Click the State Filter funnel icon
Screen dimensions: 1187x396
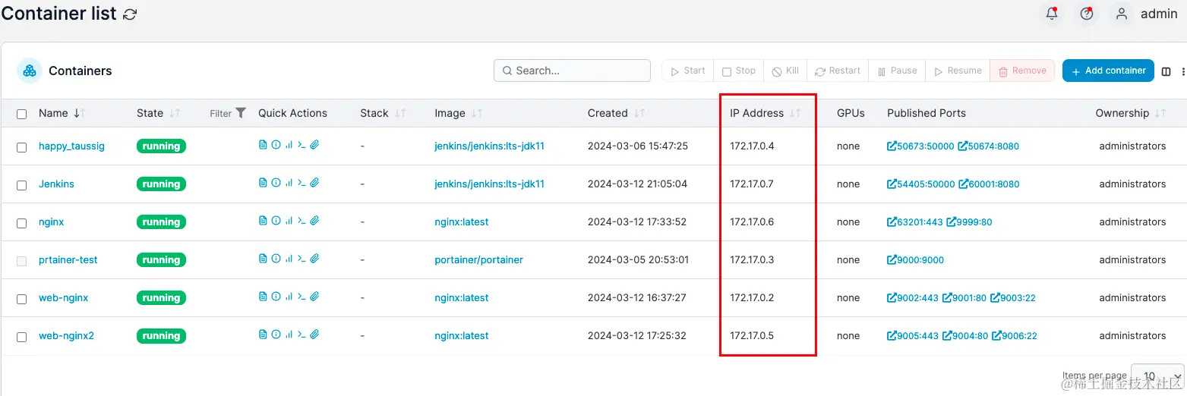[241, 113]
